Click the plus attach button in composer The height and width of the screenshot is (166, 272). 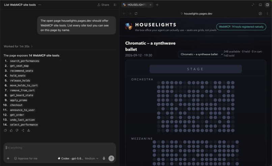[8, 158]
